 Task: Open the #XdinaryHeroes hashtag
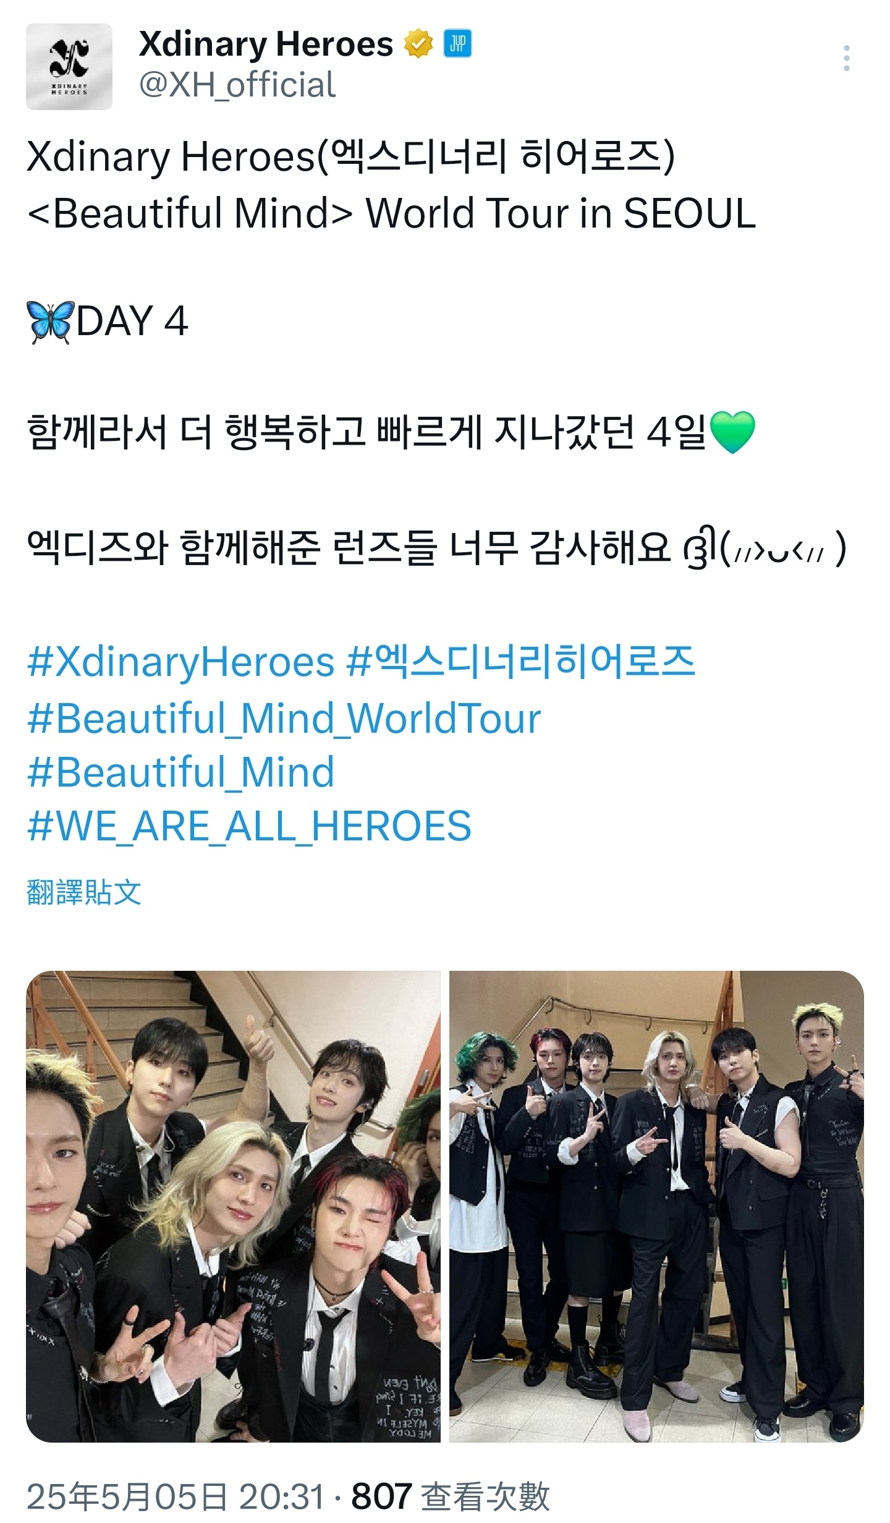(180, 662)
